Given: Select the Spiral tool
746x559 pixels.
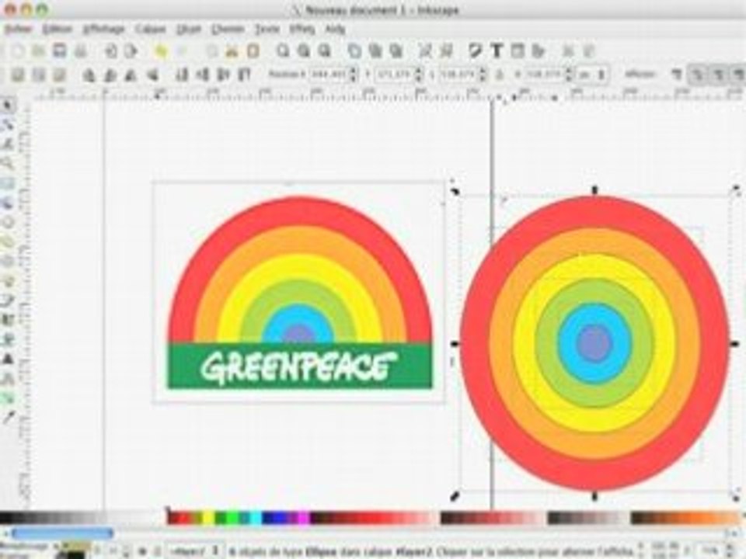Looking at the screenshot, I should click(x=8, y=261).
